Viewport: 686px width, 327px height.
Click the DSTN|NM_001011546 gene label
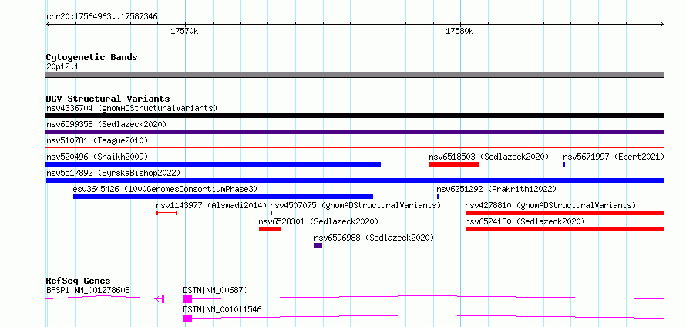[222, 309]
